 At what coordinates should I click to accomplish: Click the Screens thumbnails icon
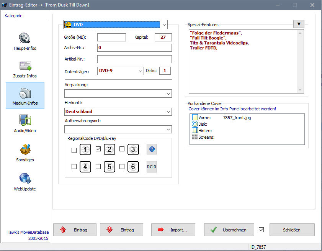(195, 137)
